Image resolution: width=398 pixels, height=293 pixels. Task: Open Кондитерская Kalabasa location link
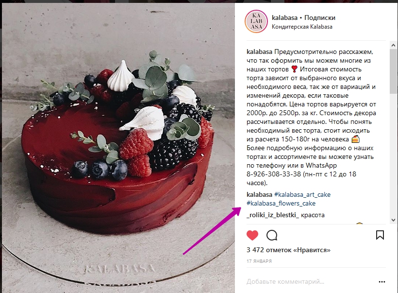302,27
